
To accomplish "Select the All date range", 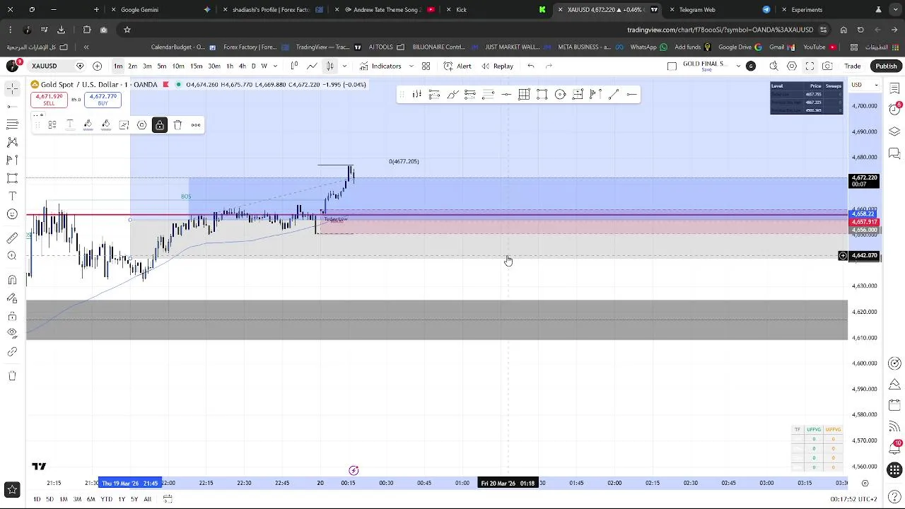I will coord(147,499).
